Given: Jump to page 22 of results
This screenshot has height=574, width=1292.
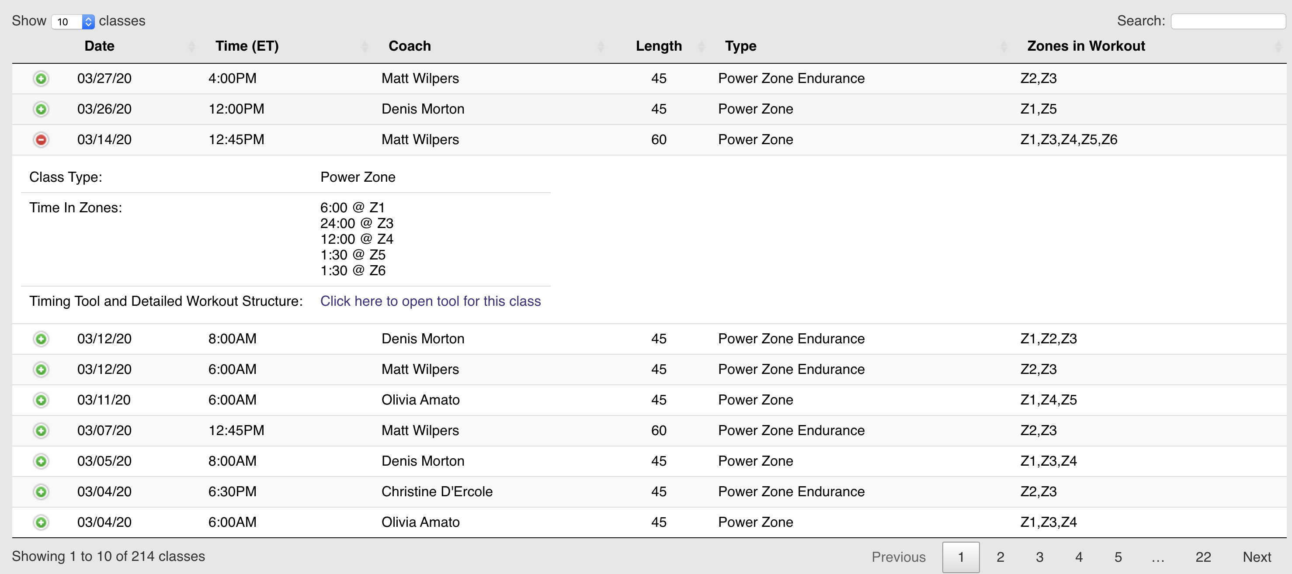Looking at the screenshot, I should click(x=1203, y=557).
